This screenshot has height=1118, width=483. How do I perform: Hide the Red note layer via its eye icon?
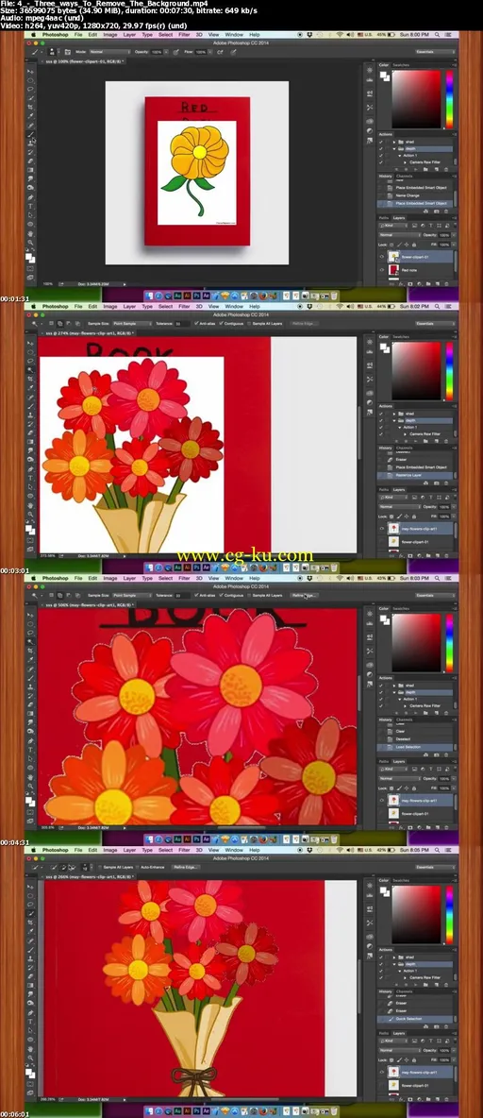[x=382, y=270]
